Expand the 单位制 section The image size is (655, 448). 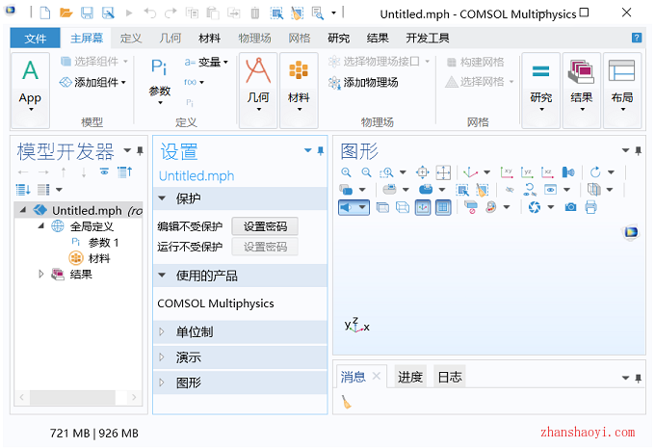[x=162, y=331]
